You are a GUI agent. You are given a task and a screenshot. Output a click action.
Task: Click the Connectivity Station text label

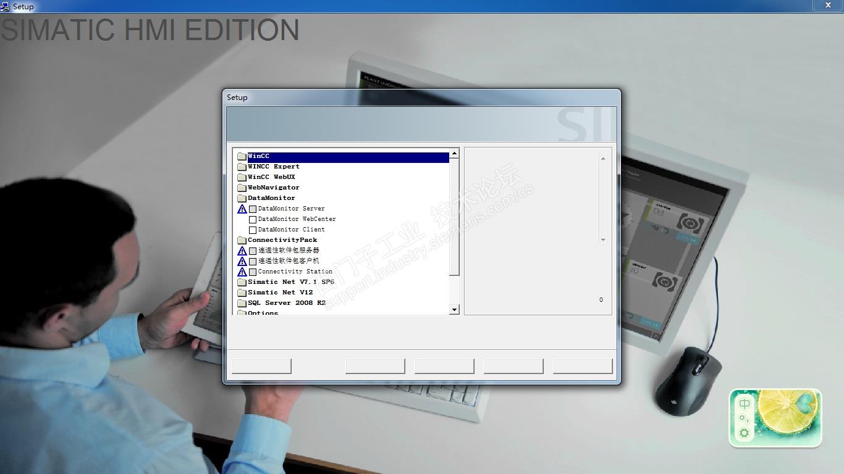pos(295,272)
